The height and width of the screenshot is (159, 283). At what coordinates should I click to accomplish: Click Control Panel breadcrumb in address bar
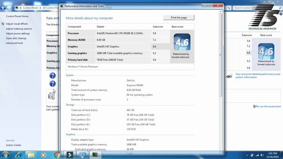[31, 8]
